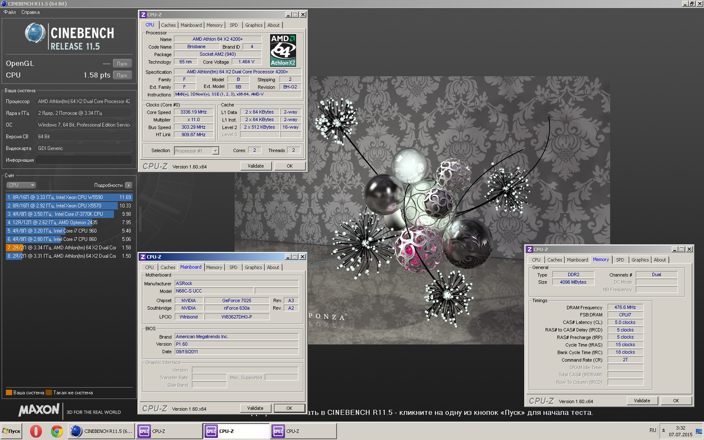Click OK in the Memory window

(x=676, y=401)
